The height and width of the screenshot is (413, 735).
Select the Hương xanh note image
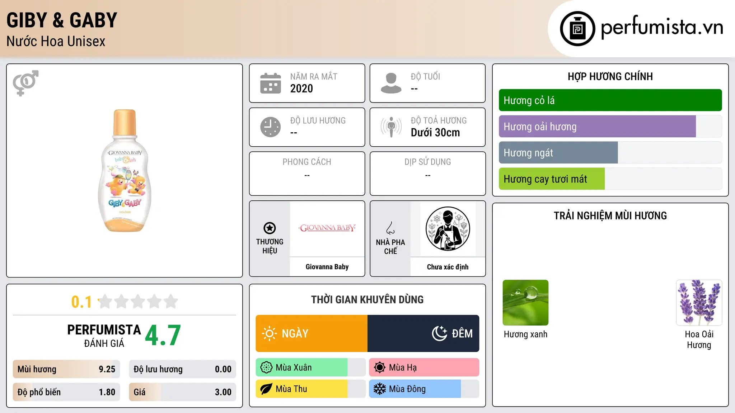(x=525, y=303)
